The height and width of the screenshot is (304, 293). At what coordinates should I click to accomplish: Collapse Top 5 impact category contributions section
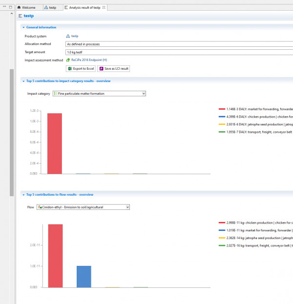(x=23, y=81)
